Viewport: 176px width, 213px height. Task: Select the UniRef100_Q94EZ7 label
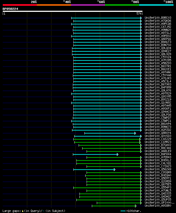[x=158, y=51]
